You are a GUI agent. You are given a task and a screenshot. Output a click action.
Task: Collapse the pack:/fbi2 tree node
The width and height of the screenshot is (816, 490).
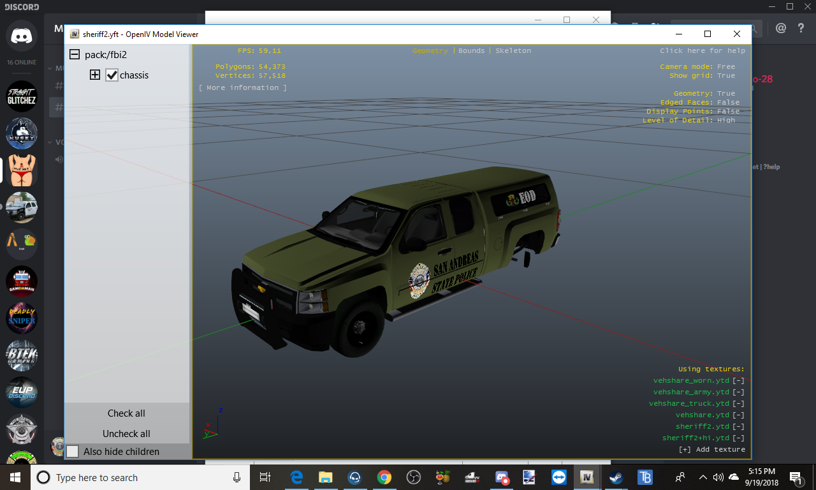[75, 55]
